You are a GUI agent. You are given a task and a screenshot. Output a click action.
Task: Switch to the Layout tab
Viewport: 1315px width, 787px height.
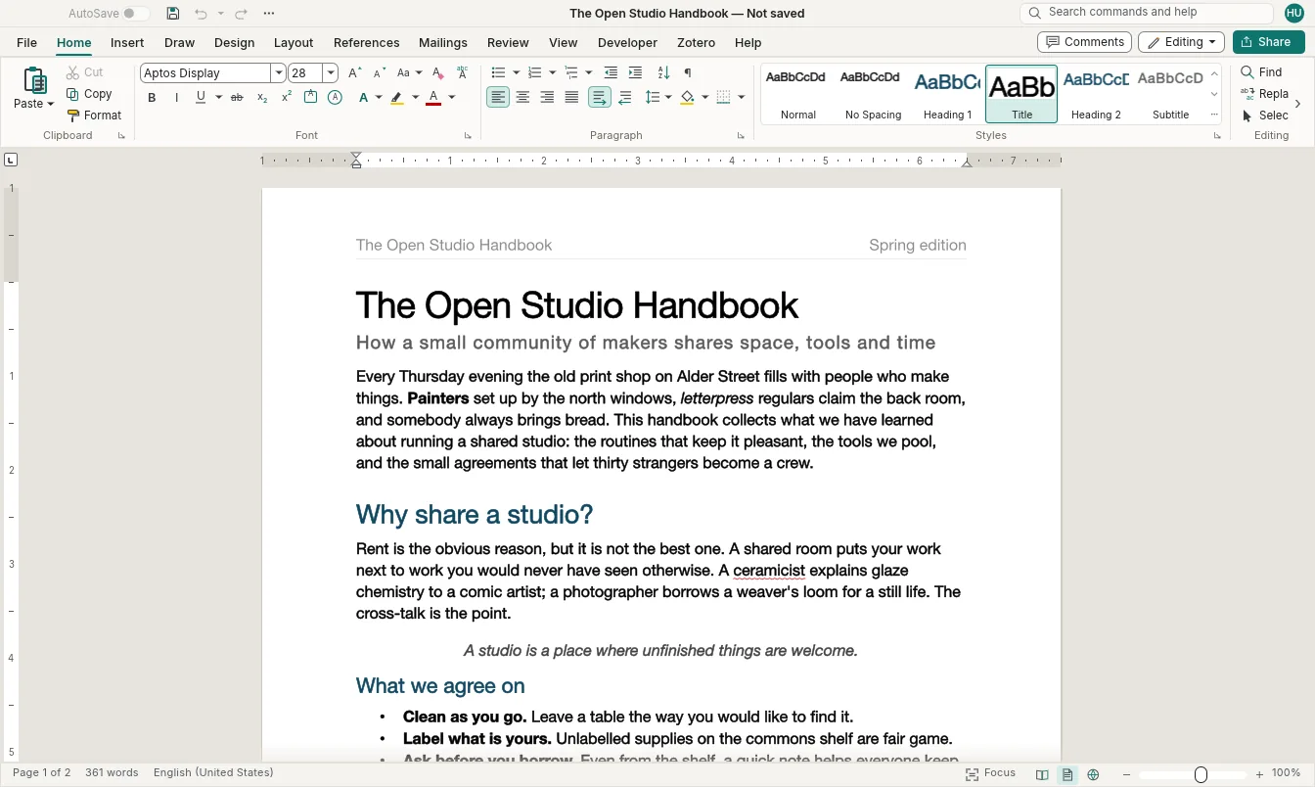(x=294, y=42)
